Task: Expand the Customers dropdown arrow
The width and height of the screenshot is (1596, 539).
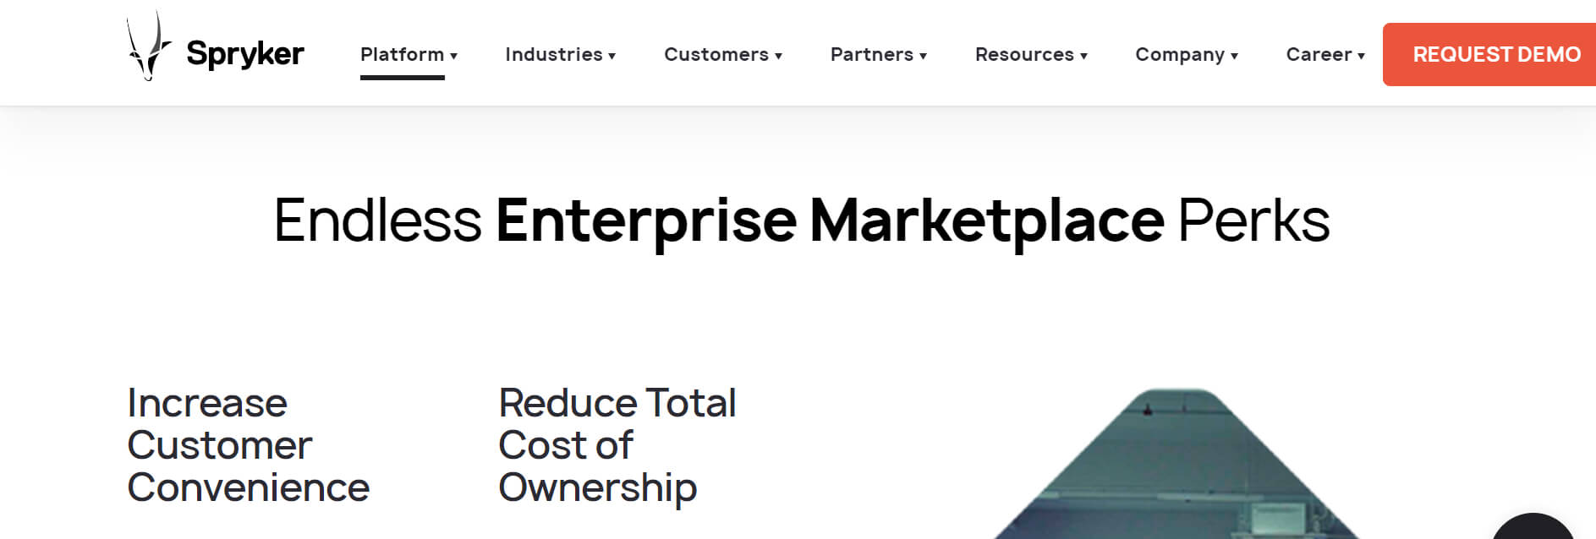Action: click(779, 56)
